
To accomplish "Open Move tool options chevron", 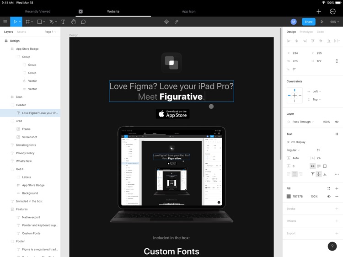I will [20, 22].
